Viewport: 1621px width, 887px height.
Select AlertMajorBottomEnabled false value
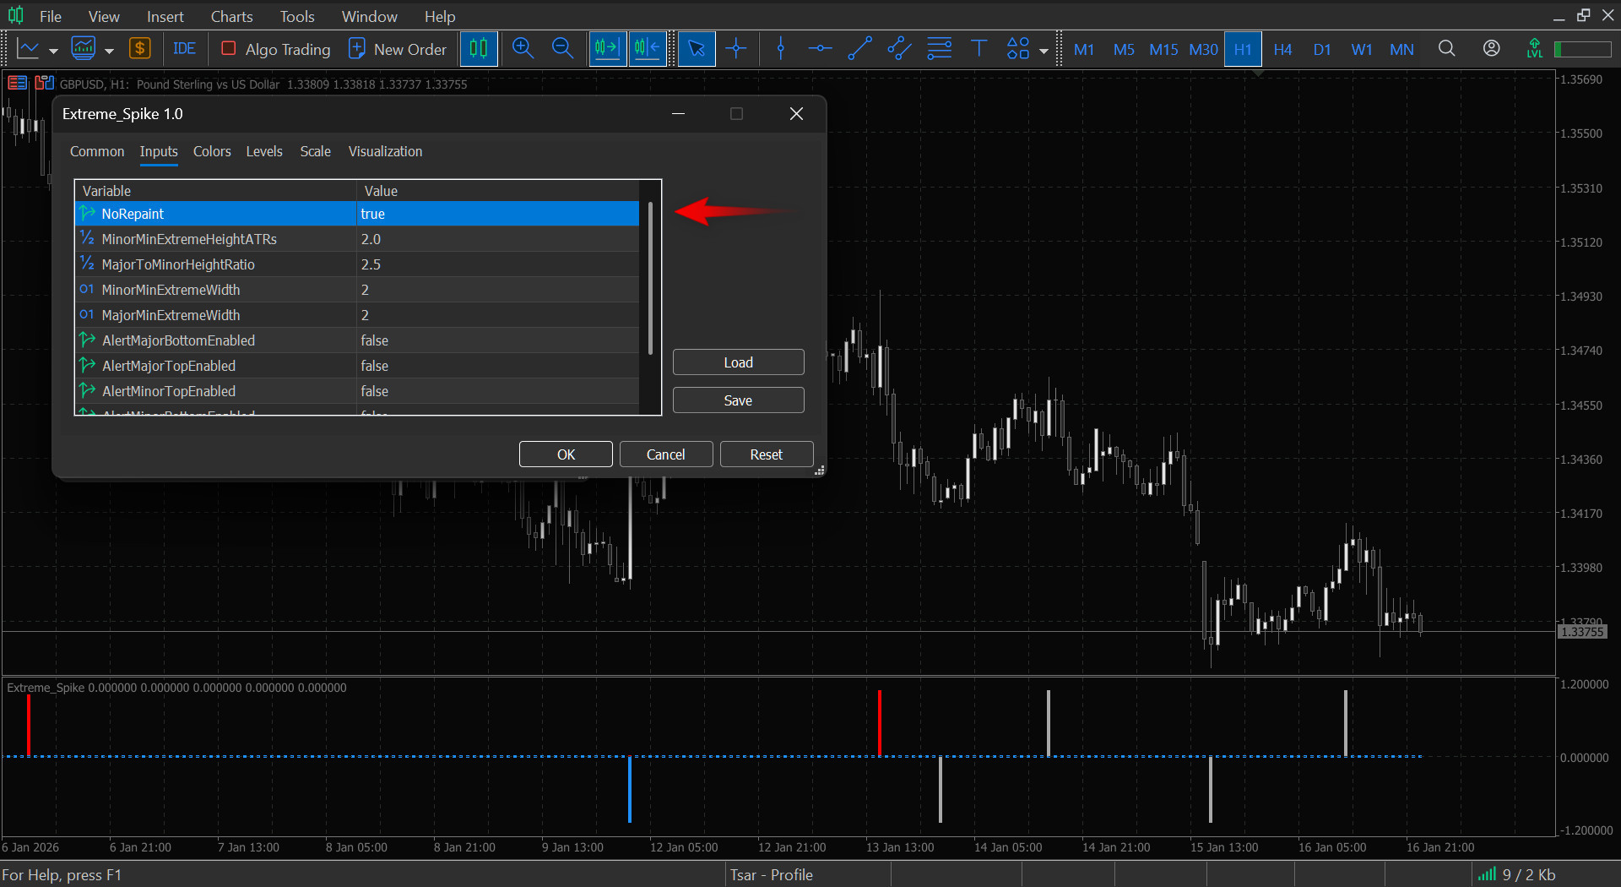tap(497, 340)
